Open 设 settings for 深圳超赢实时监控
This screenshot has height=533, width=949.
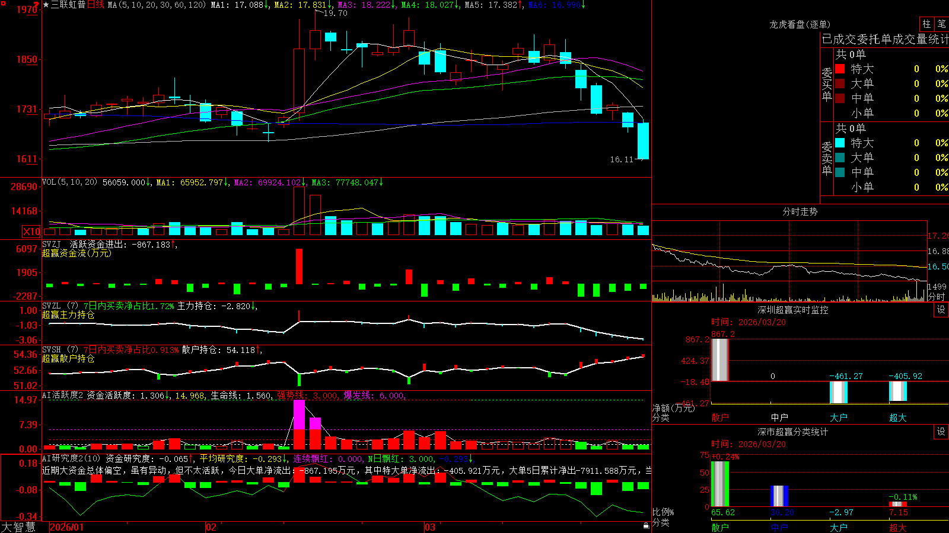coord(941,310)
